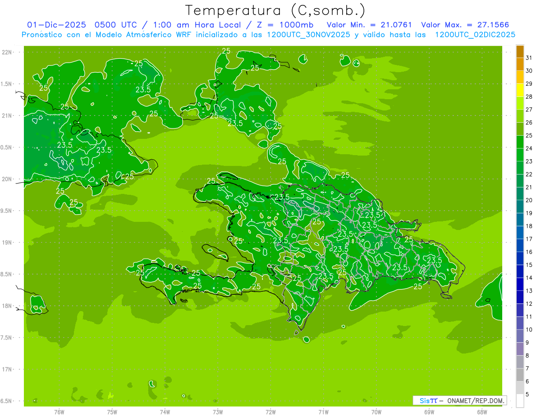Select the date text '01-Dic-2025'
541x418 pixels.
[x=57, y=25]
